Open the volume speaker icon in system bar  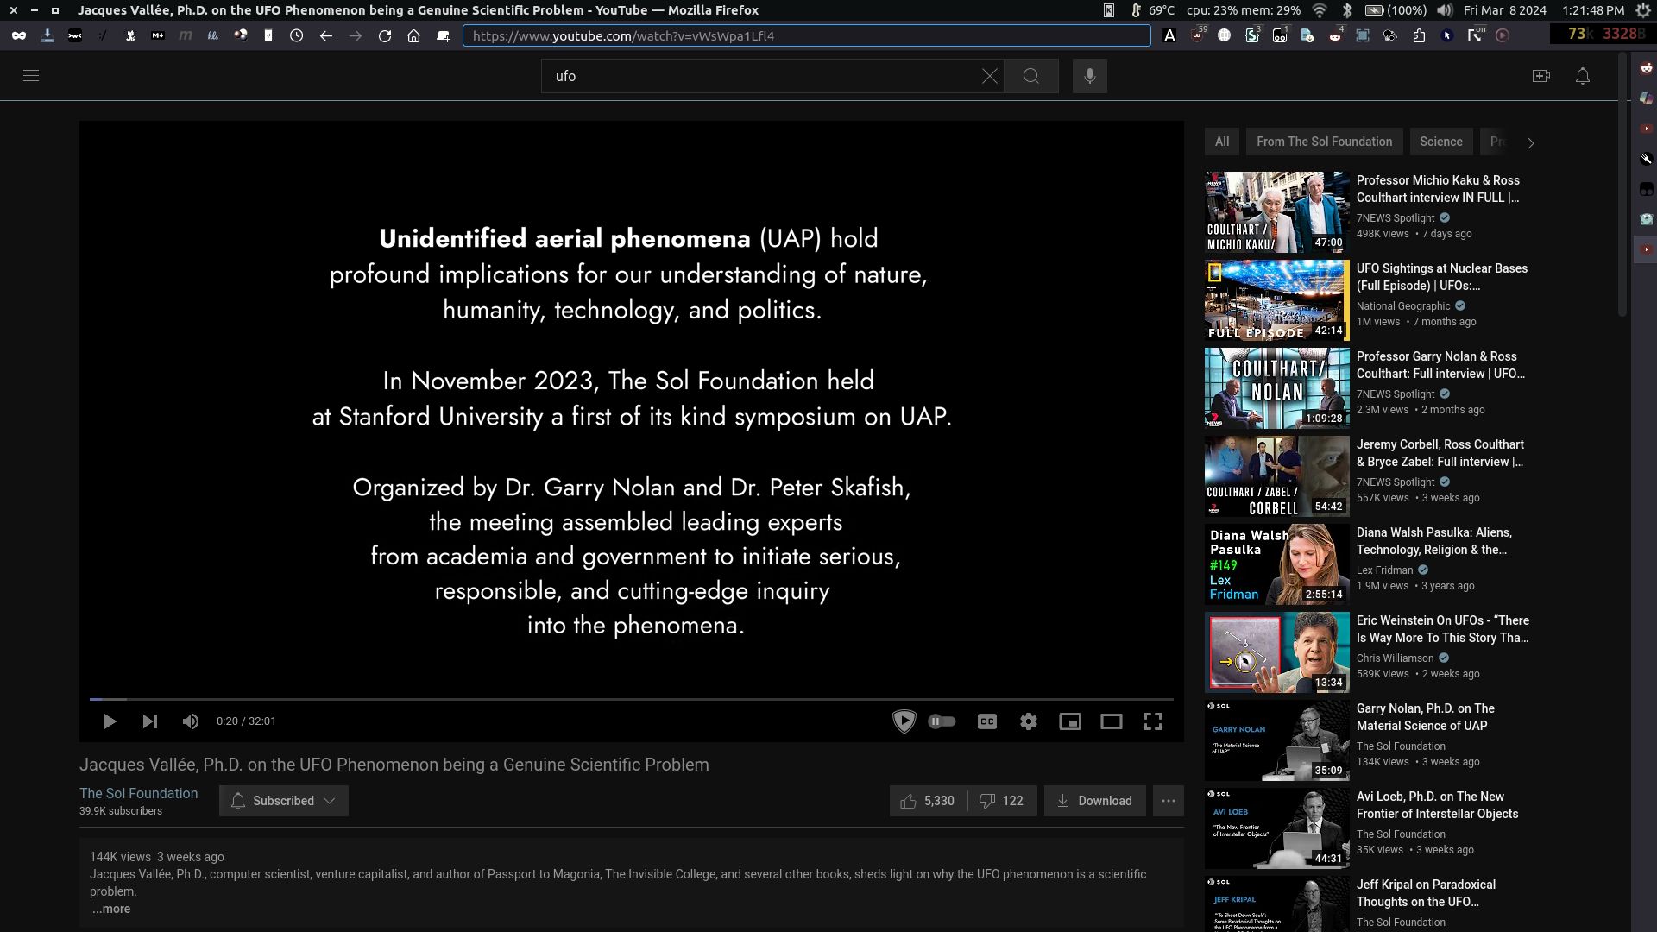pyautogui.click(x=1444, y=10)
